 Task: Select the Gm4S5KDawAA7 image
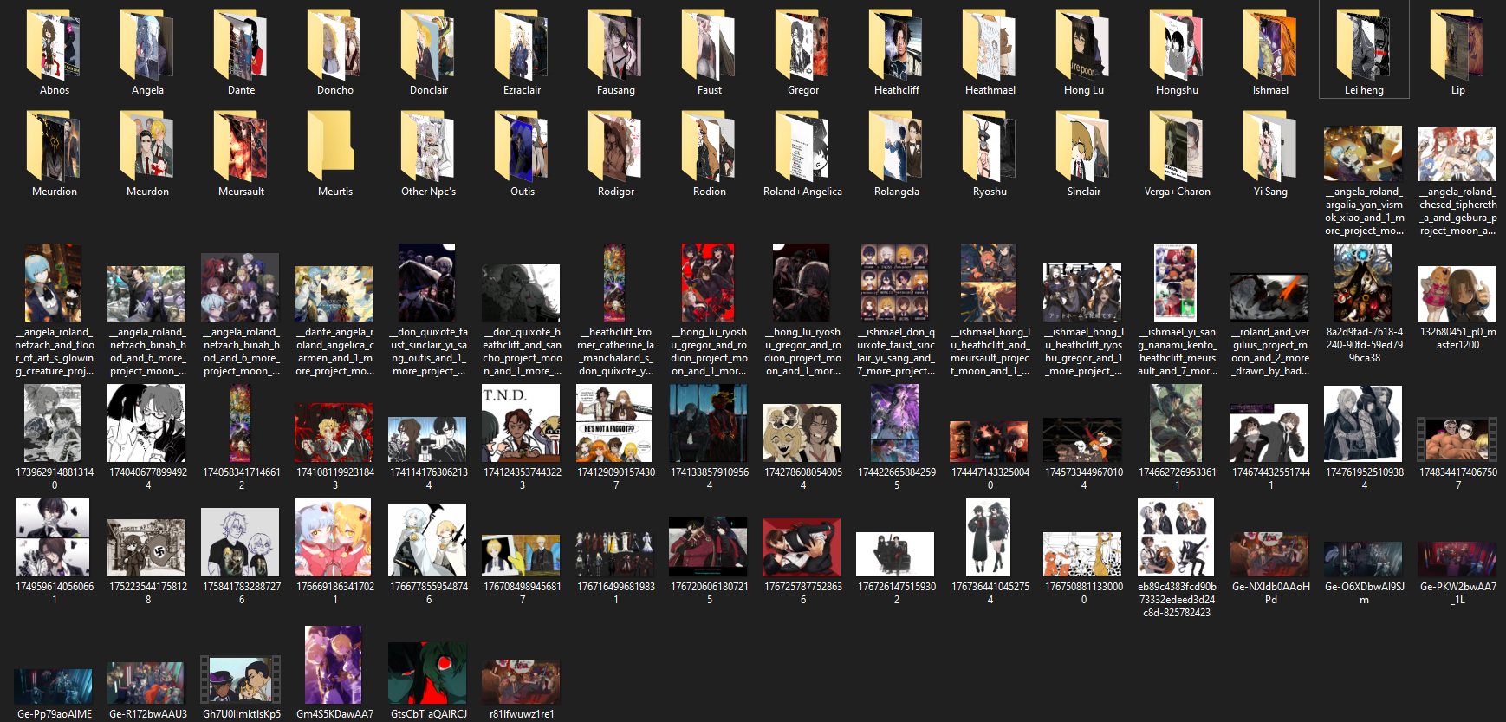pyautogui.click(x=334, y=665)
